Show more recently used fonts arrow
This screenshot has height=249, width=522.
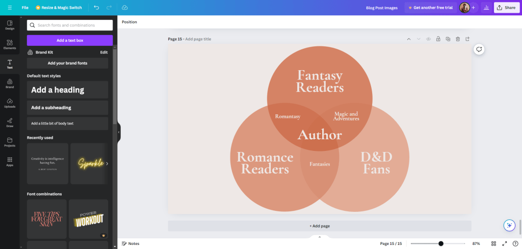tap(107, 164)
